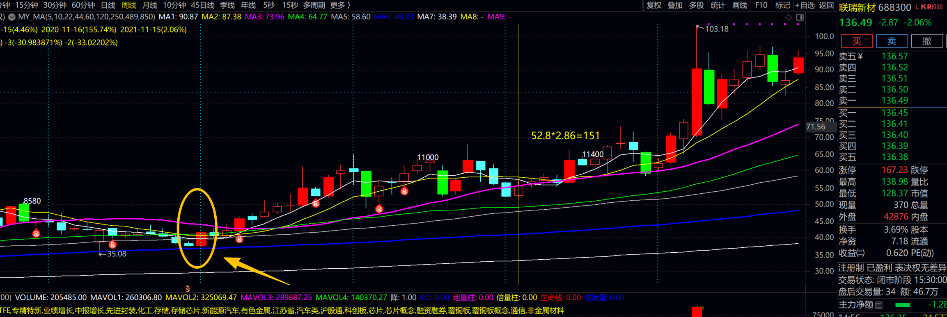
Task: Click the 买一 price 136.45
Action: (895, 113)
